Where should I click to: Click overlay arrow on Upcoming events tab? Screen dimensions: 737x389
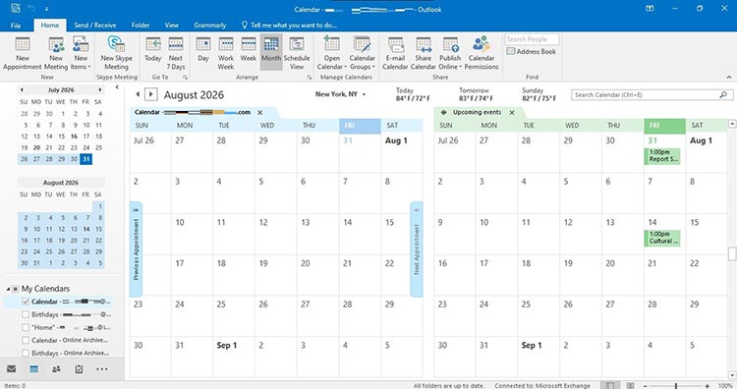pyautogui.click(x=443, y=113)
